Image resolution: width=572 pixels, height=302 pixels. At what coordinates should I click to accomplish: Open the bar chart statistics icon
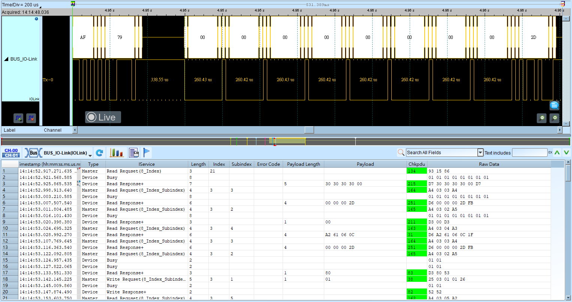(117, 153)
